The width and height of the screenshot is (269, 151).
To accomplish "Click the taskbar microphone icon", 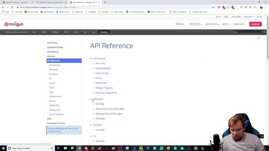I will click(x=52, y=148).
